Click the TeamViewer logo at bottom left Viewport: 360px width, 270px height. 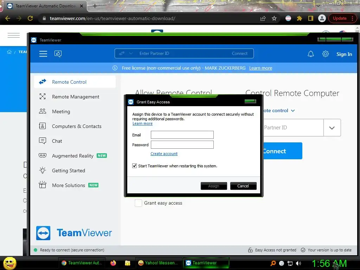tap(74, 233)
